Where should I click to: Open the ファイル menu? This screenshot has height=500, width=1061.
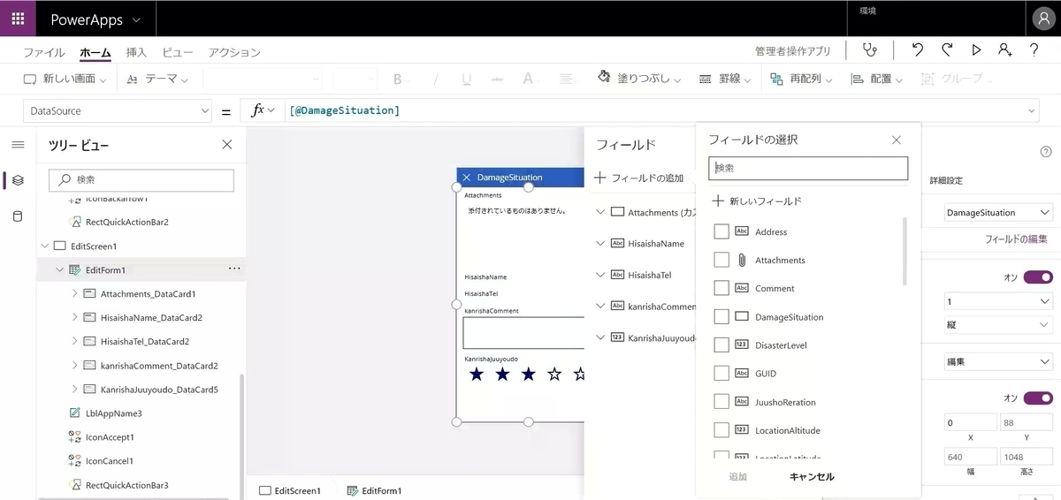[44, 53]
